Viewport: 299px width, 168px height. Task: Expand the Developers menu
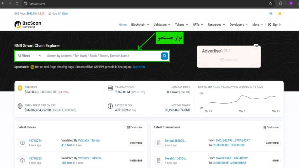tap(239, 24)
